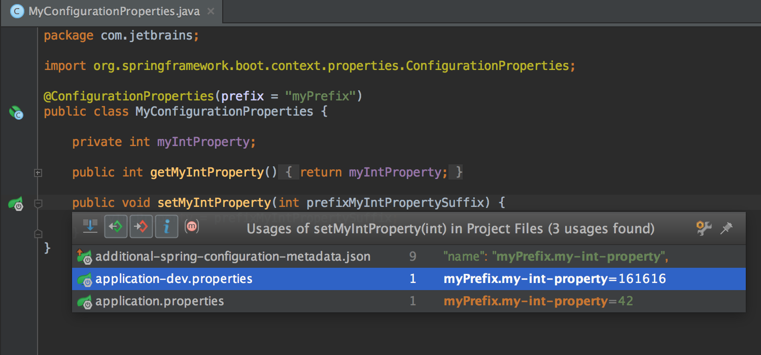Viewport: 761px width, 355px height.
Task: Click the Spring icon on application-dev.properties row
Action: (x=84, y=279)
